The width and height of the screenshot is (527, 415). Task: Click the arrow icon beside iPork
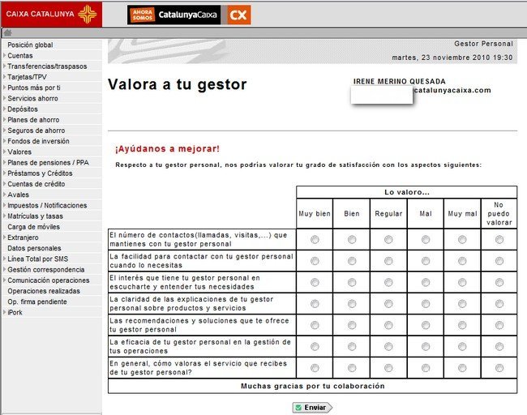(4, 311)
